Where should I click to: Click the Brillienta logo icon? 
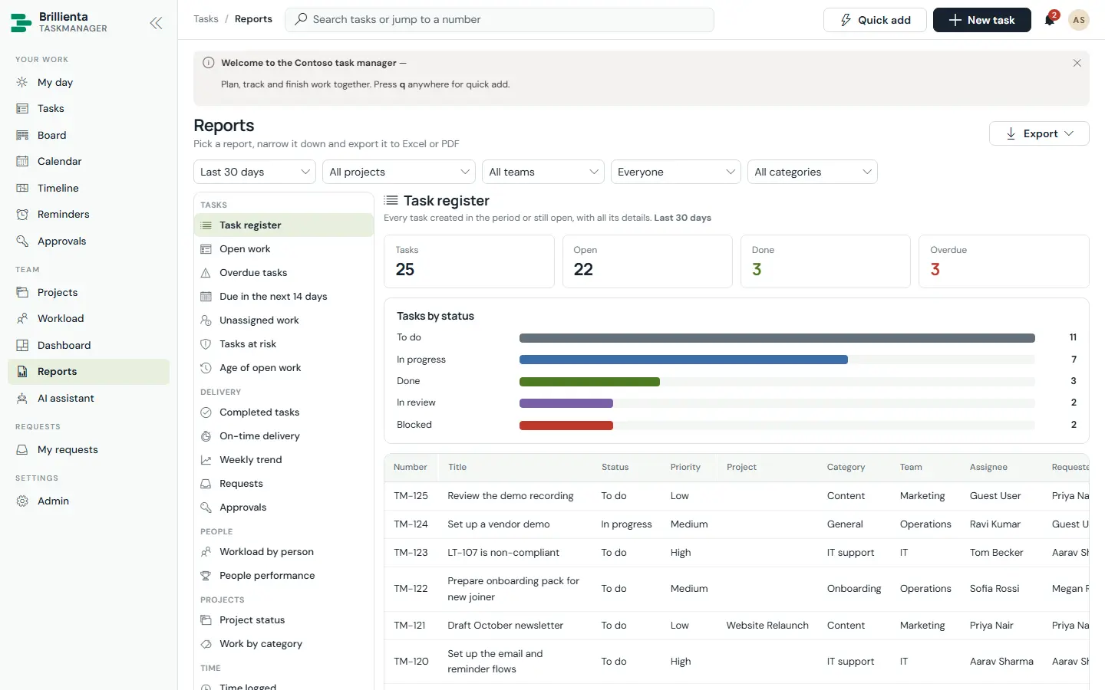(21, 22)
